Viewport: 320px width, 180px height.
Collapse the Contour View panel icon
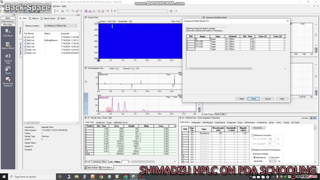coord(85,17)
